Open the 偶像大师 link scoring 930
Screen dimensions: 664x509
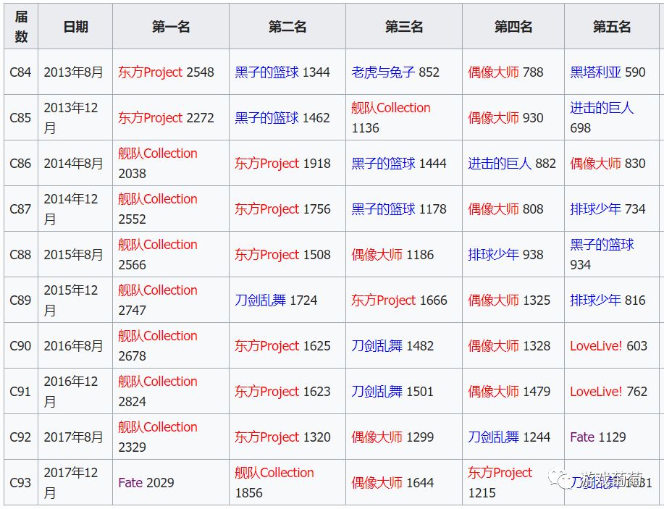pyautogui.click(x=493, y=118)
